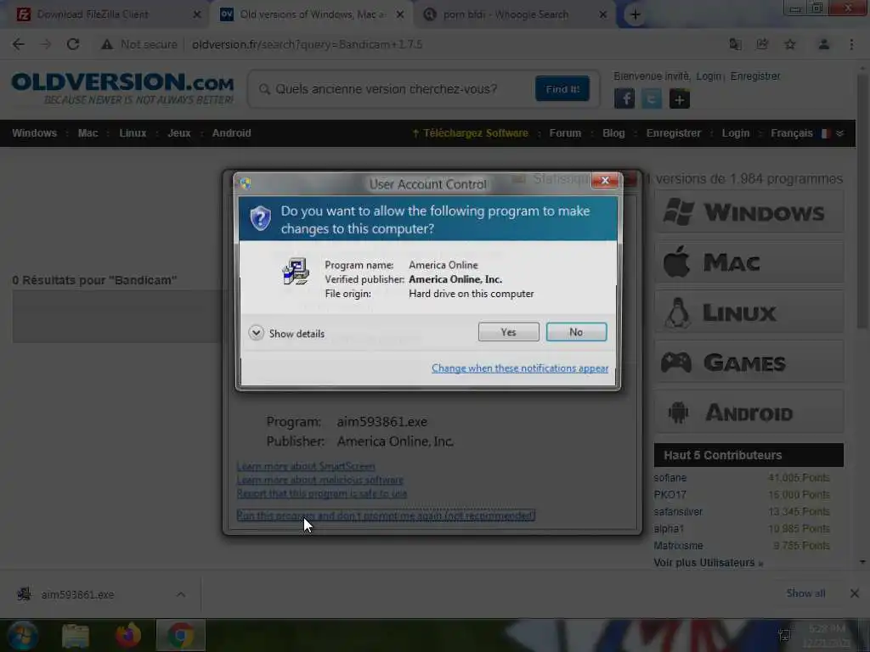Open the Windows Start button
This screenshot has width=870, height=652.
(22, 635)
